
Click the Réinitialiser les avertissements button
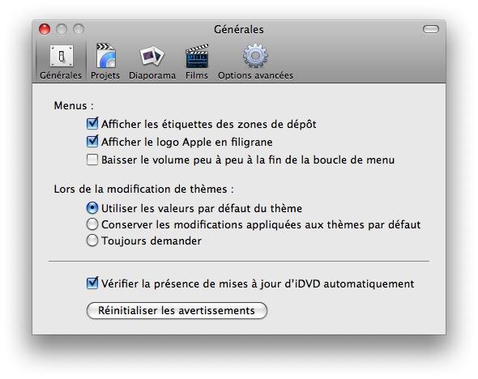177,310
